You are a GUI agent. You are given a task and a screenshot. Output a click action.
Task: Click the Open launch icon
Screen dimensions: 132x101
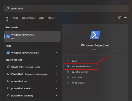pyautogui.click(x=68, y=61)
